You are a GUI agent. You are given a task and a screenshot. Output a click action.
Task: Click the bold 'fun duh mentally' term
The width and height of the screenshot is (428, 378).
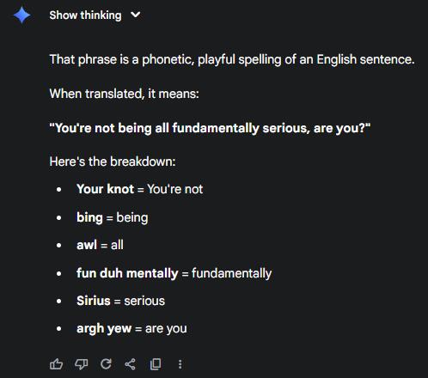click(x=127, y=273)
